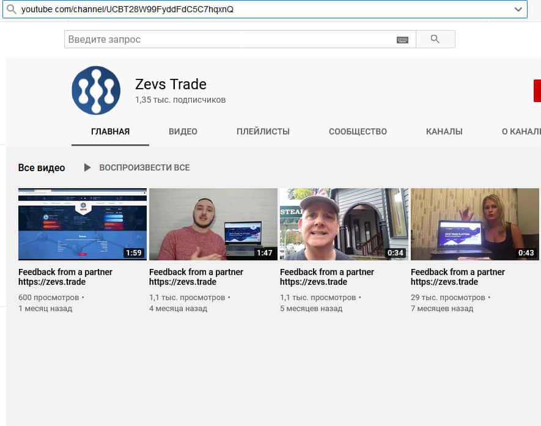Image resolution: width=541 pixels, height=426 pixels.
Task: Click the subscriber count "1,35 тыс. подписчиков"
Action: pos(180,100)
